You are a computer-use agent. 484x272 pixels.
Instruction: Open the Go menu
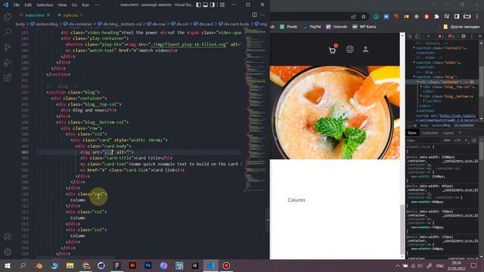(74, 5)
